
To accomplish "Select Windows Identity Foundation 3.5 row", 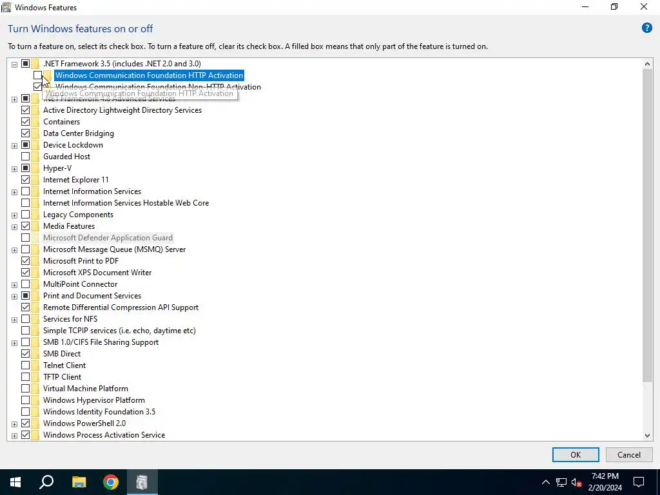I will point(99,412).
